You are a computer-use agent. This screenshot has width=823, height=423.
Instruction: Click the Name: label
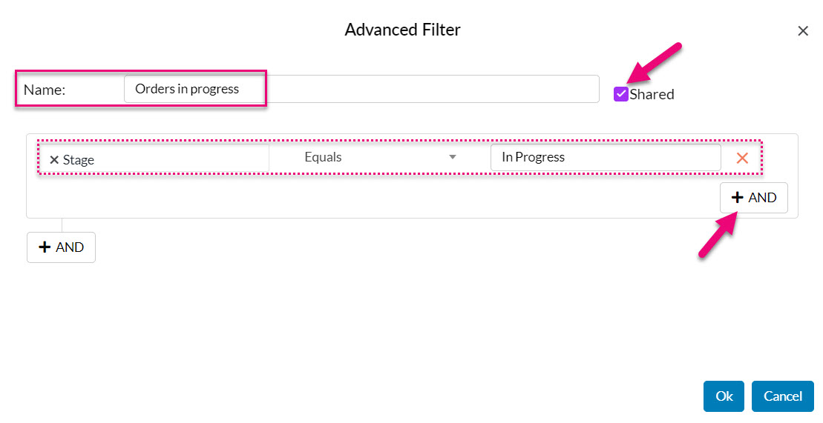45,90
